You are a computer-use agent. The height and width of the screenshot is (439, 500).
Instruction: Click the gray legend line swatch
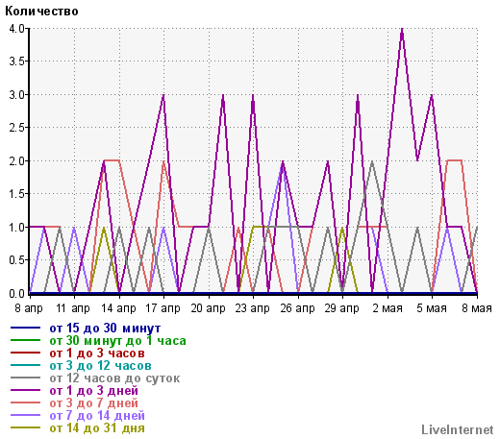coord(25,378)
